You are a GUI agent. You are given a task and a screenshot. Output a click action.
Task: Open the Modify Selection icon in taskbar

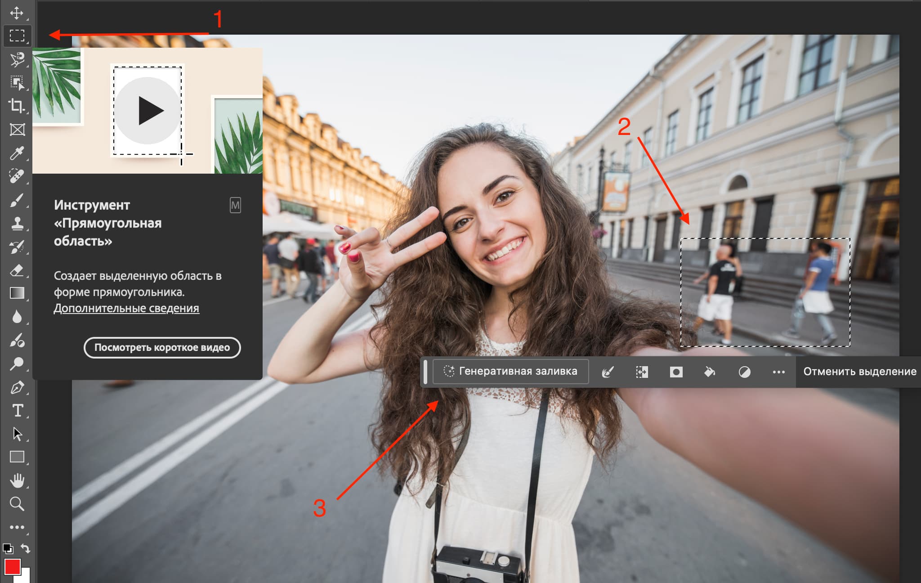tap(608, 372)
